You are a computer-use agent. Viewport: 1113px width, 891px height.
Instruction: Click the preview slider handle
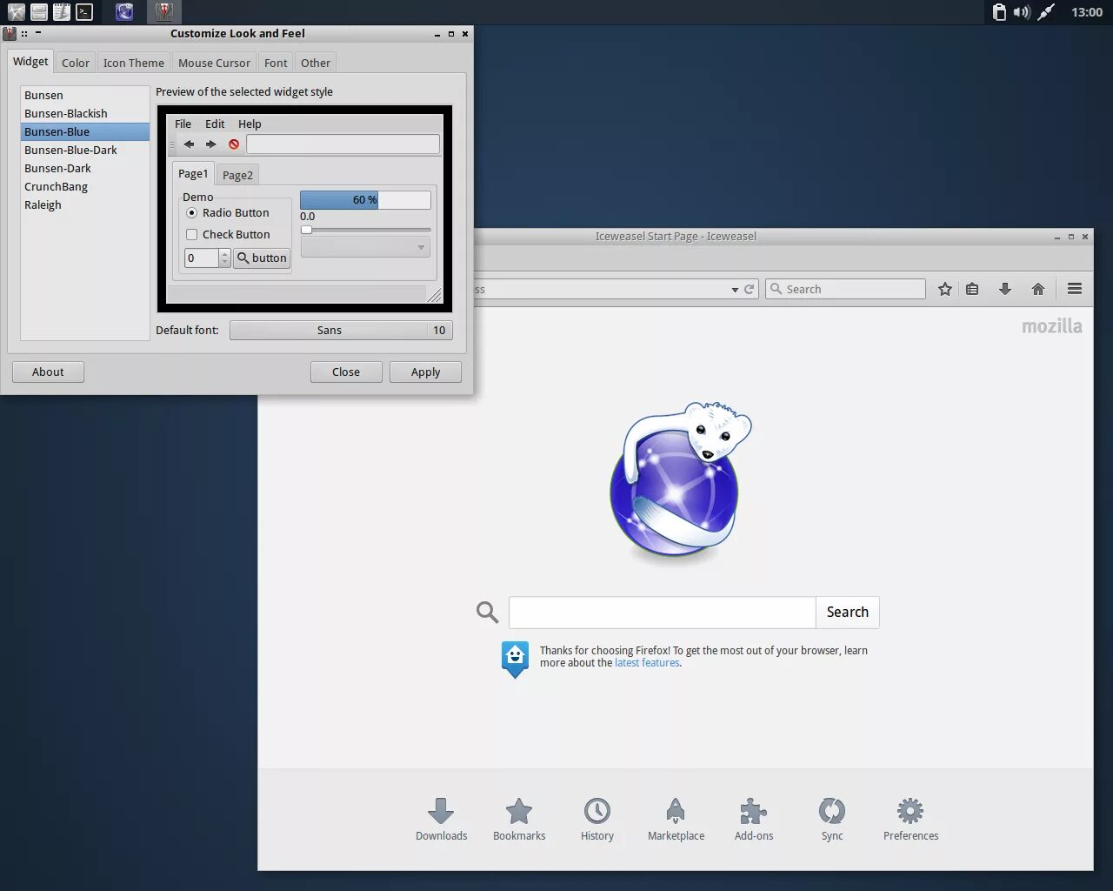tap(306, 230)
